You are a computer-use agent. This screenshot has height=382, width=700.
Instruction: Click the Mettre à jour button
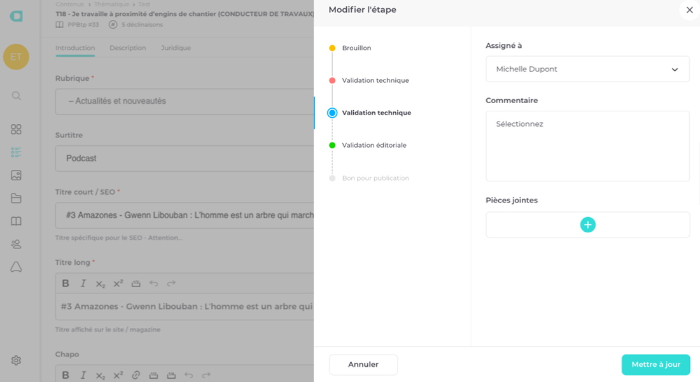tap(655, 365)
